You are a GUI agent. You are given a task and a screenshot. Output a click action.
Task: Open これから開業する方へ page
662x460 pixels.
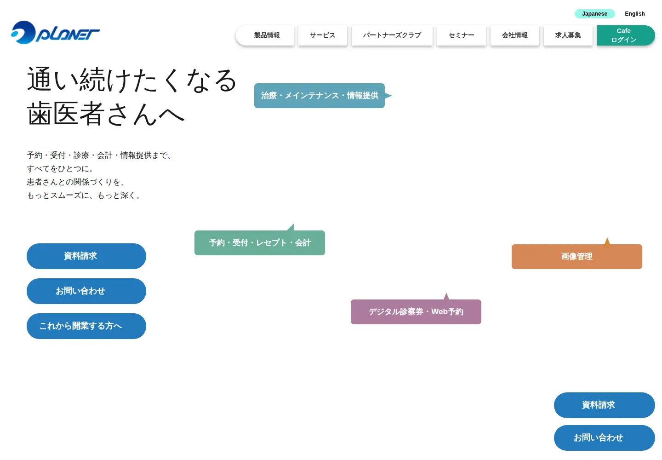coord(86,326)
